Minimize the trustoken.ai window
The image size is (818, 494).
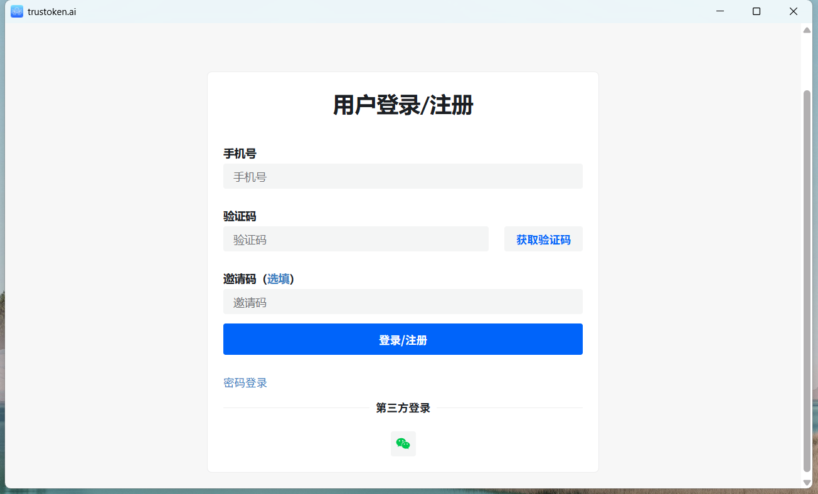point(720,11)
